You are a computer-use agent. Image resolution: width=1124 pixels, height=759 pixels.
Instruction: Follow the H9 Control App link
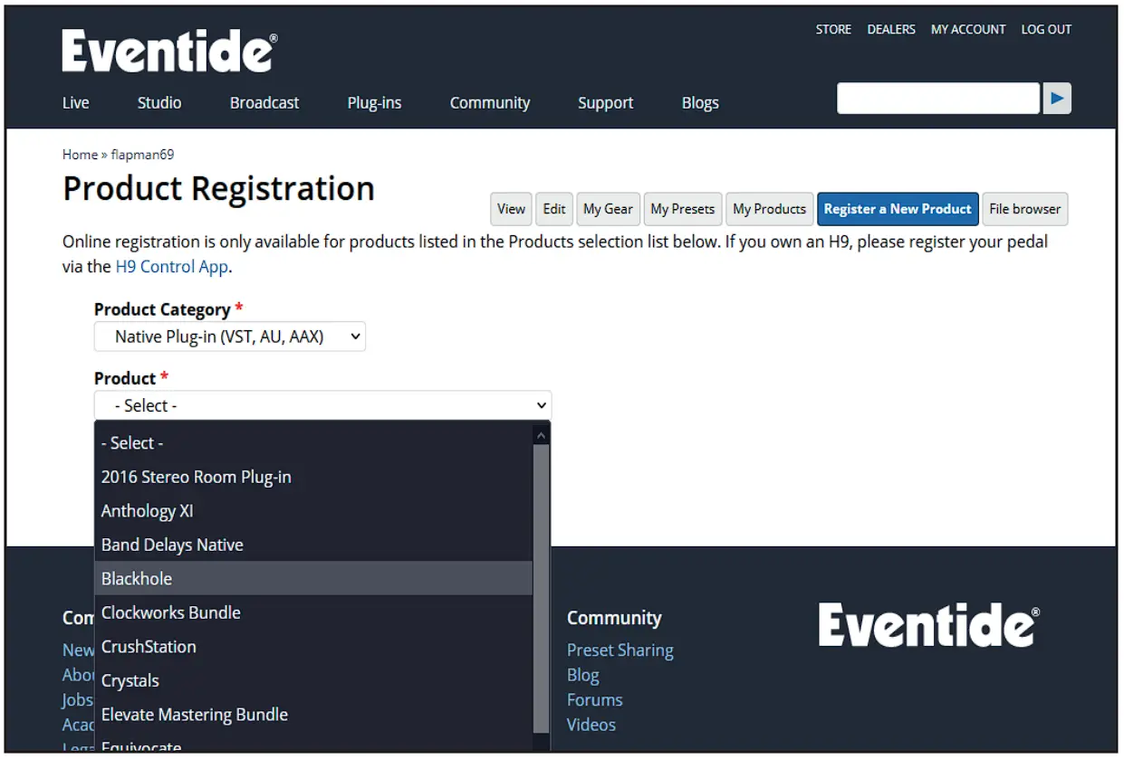point(171,267)
